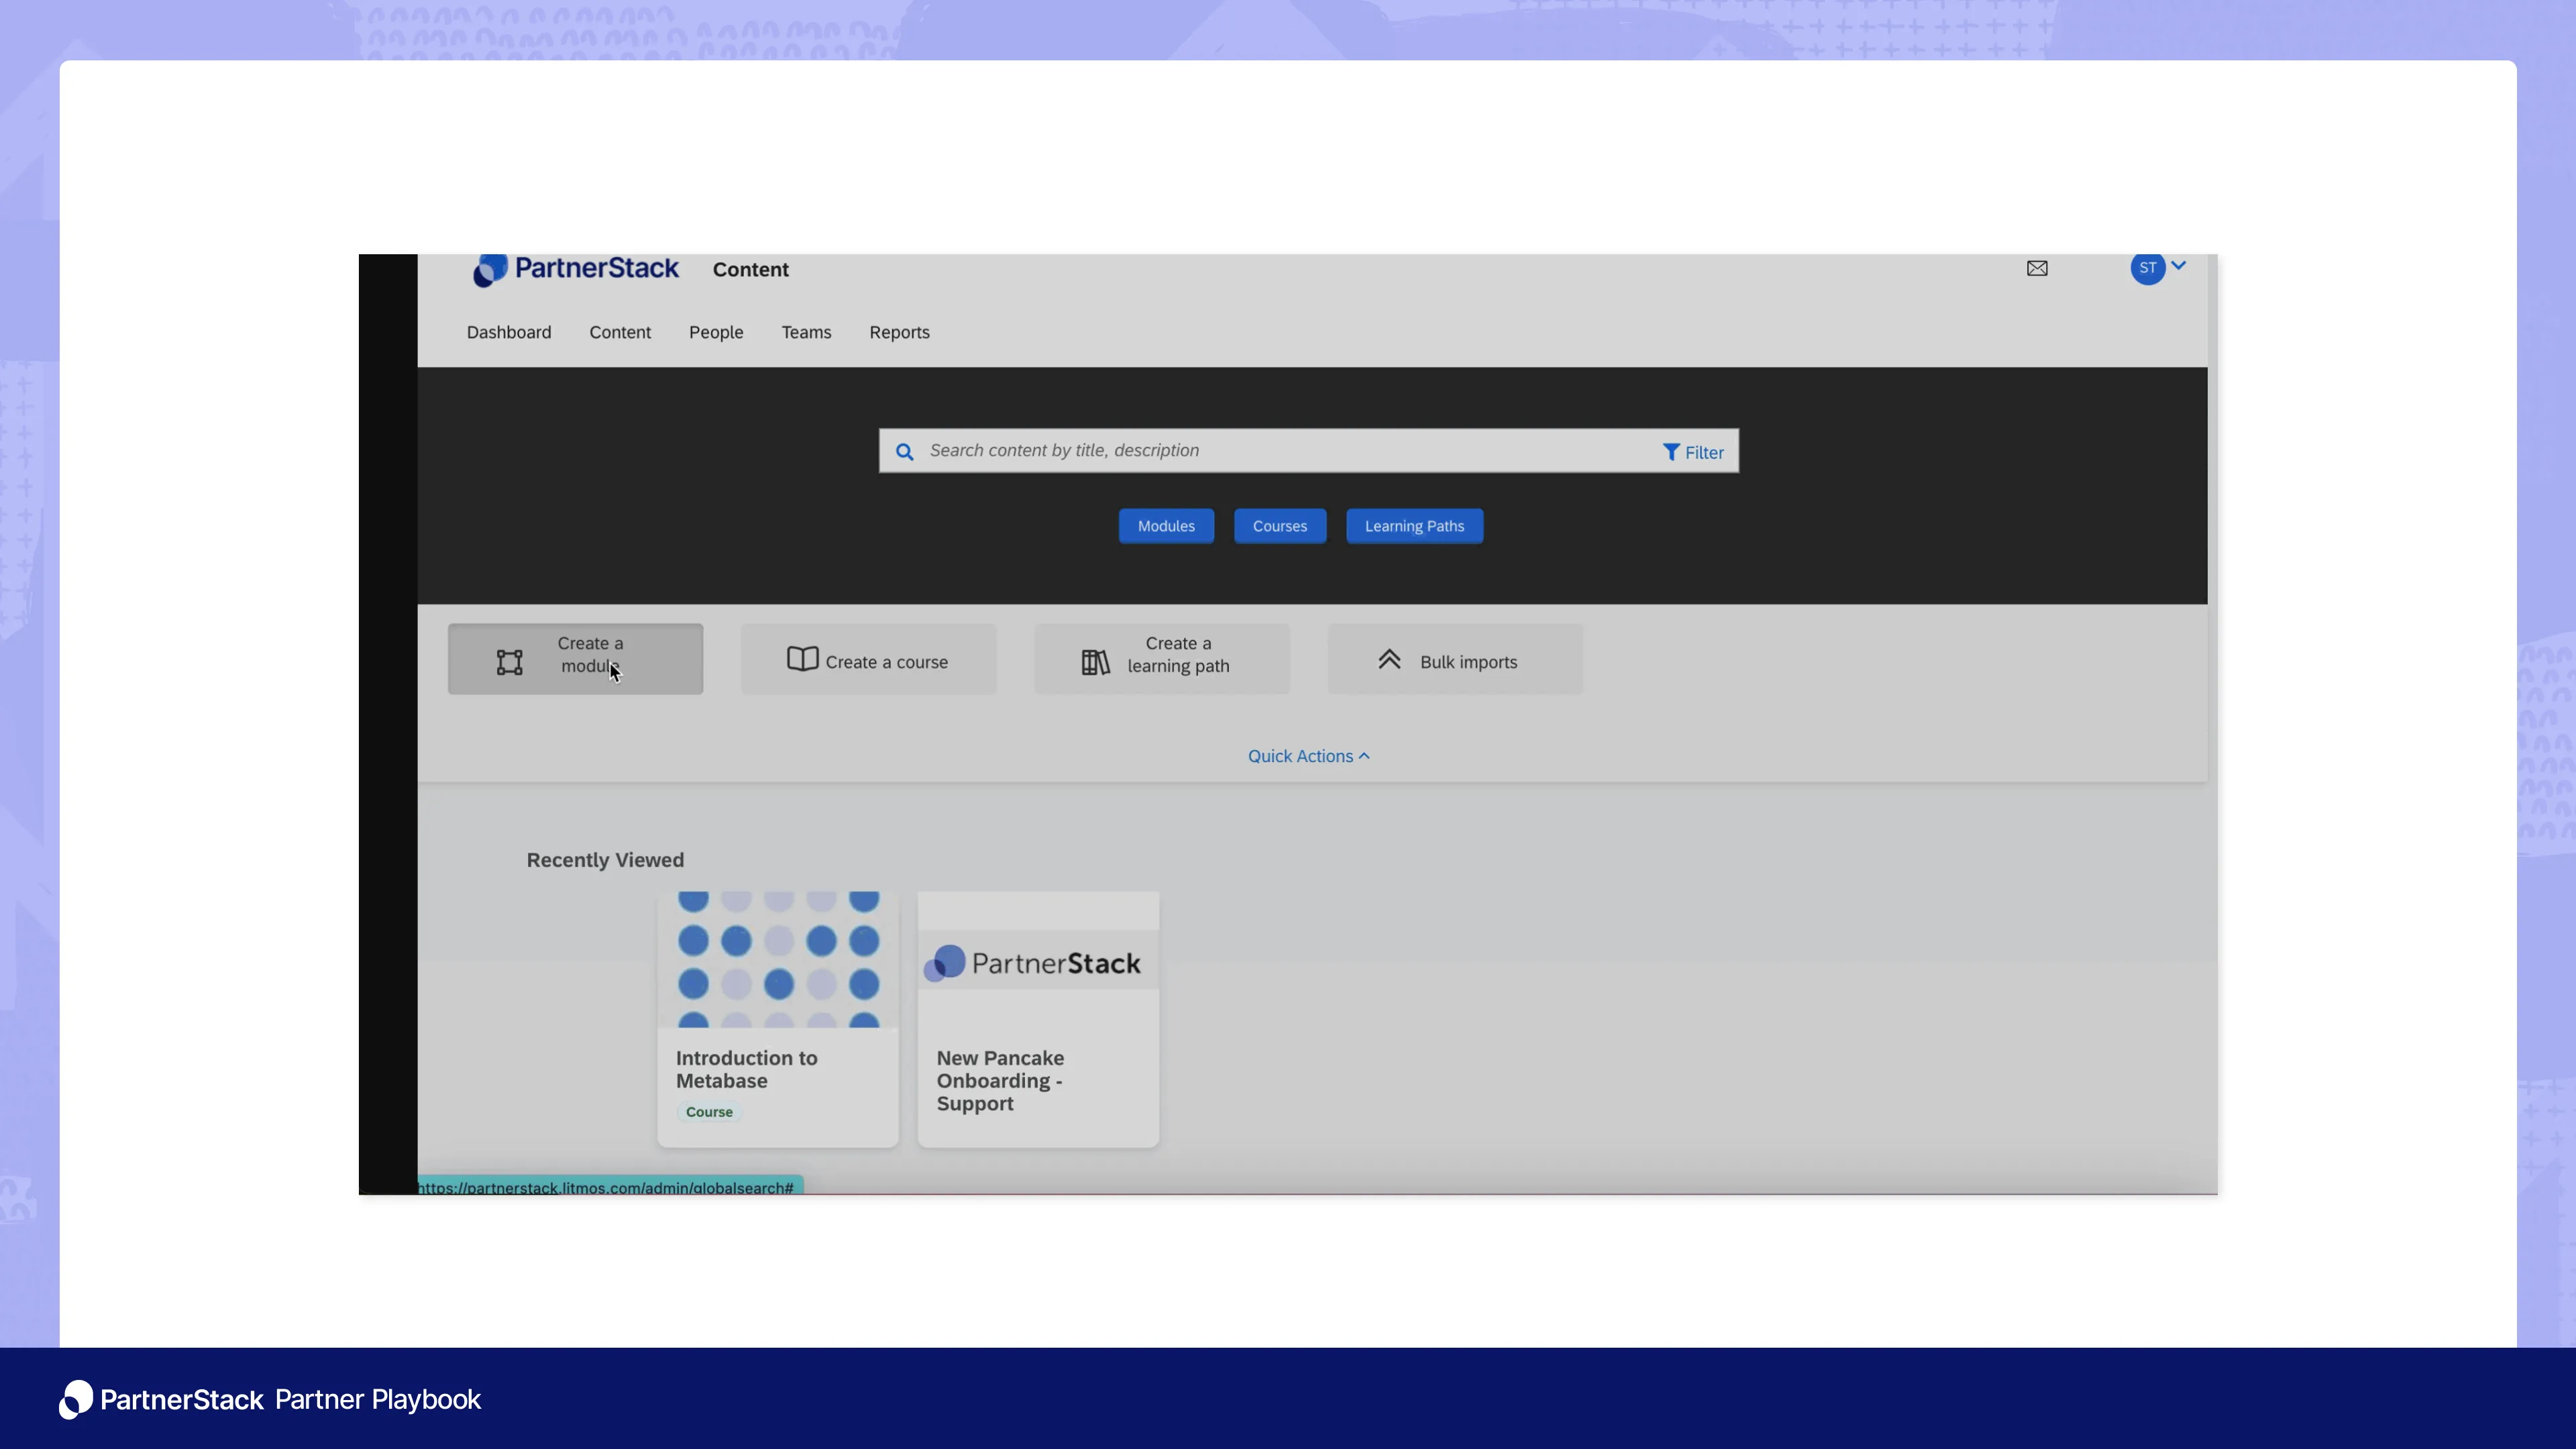Click the book icon on Create a course
This screenshot has height=1449, width=2576.
tap(802, 659)
